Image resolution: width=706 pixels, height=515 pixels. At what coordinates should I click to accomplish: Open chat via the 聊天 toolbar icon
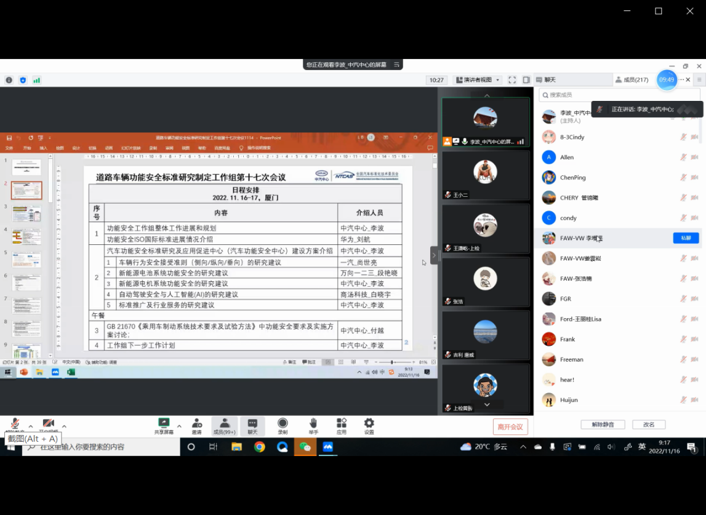252,425
